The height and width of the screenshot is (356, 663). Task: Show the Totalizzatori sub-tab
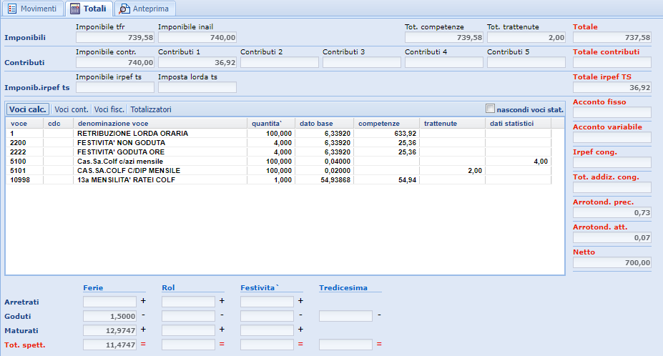tap(151, 109)
